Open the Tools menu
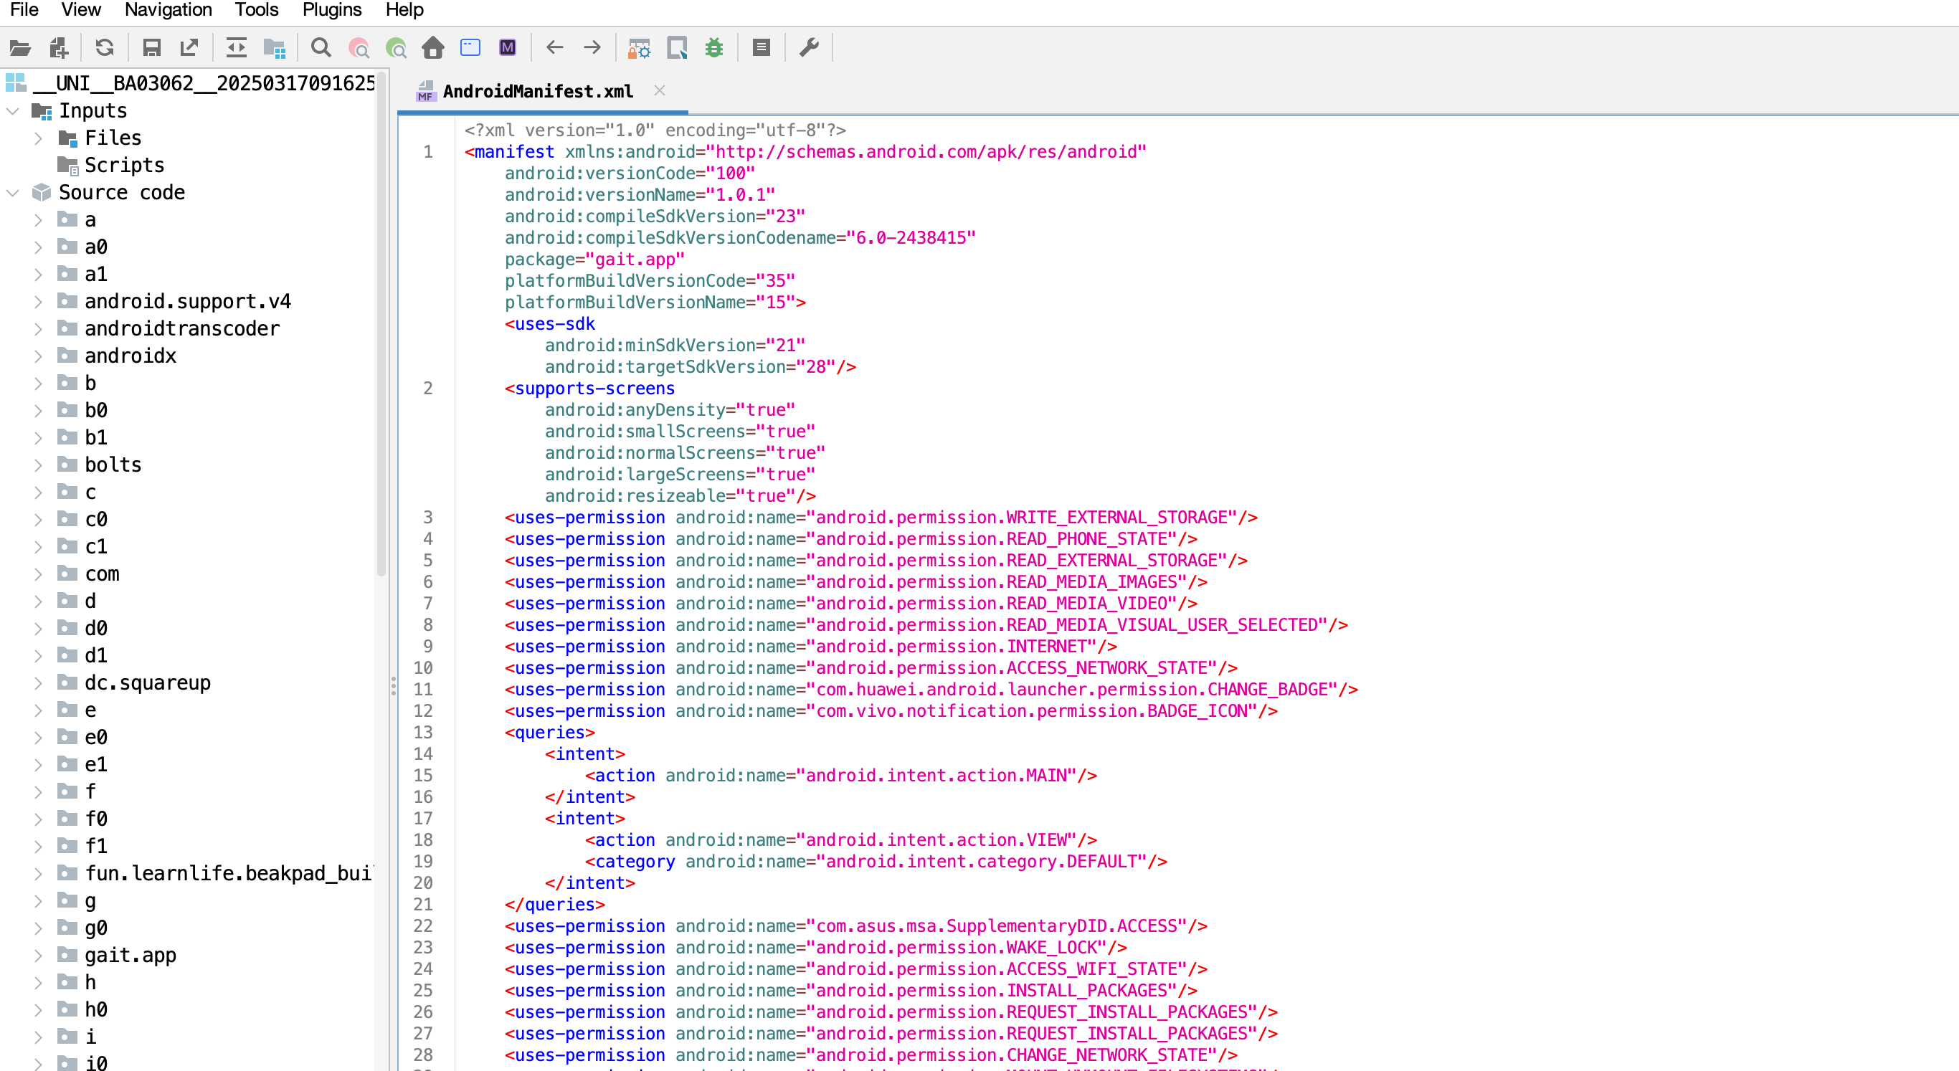 coord(256,10)
